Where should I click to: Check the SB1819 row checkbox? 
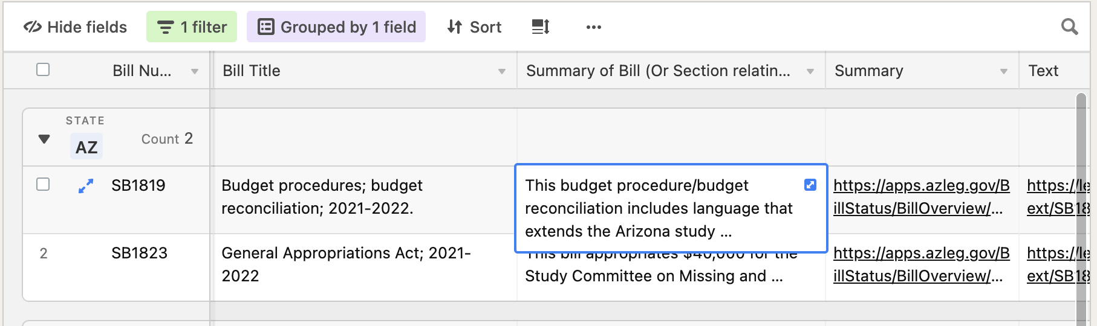tap(43, 184)
